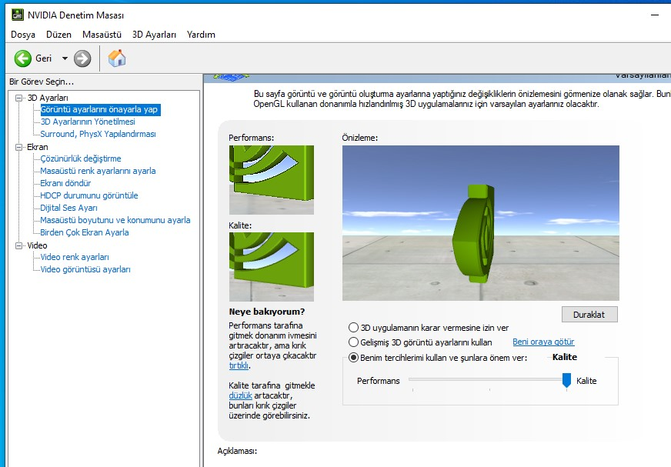Open the Dosya menu

23,35
